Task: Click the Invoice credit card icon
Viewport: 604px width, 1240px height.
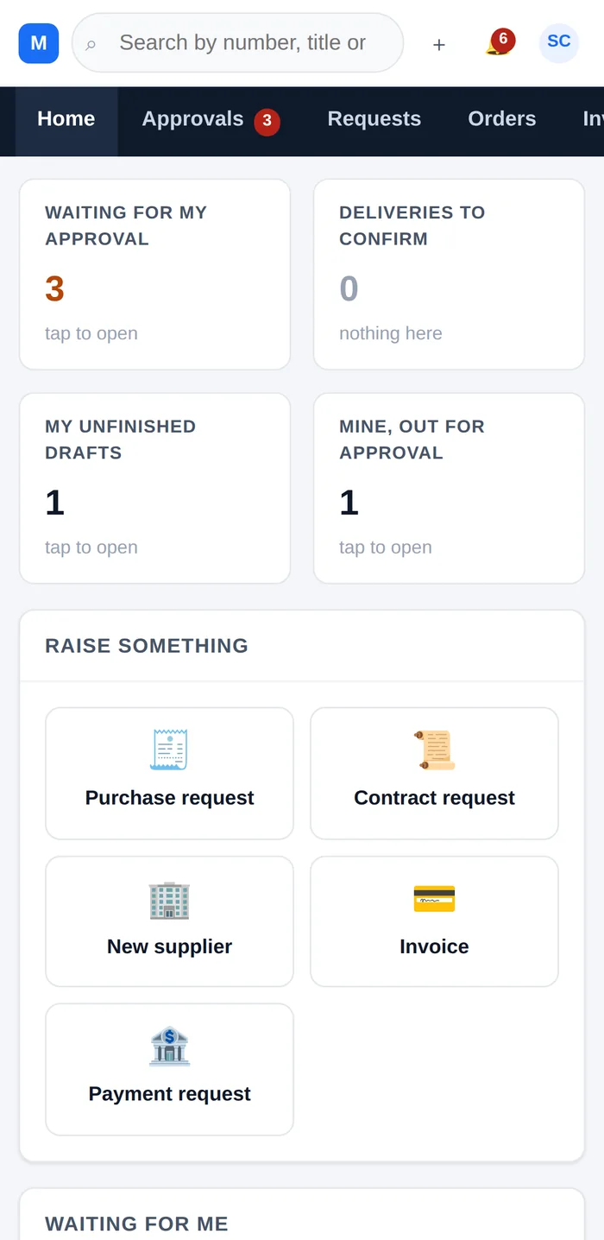Action: click(x=434, y=898)
